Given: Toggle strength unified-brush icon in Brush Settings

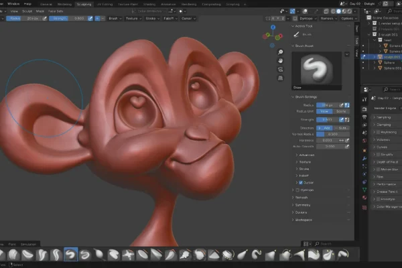Looking at the screenshot, I should (347, 120).
